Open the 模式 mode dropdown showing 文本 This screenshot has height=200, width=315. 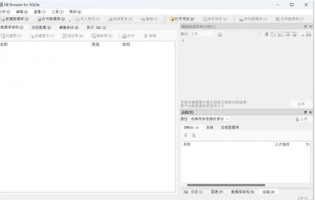tap(202, 34)
